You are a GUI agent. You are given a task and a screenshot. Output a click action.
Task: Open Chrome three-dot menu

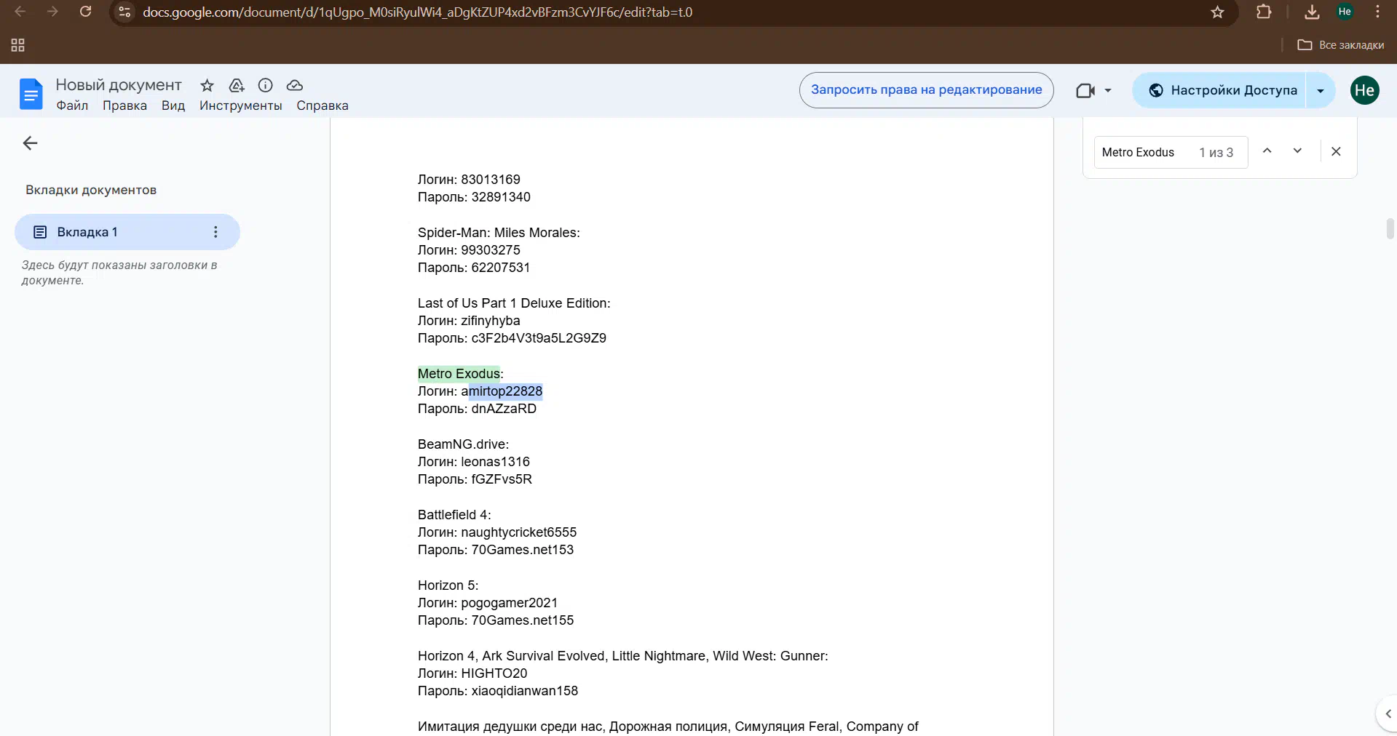point(1377,12)
